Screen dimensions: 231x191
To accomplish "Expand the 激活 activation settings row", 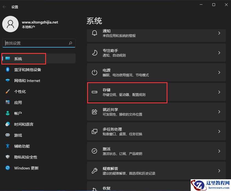I will [x=156, y=151].
